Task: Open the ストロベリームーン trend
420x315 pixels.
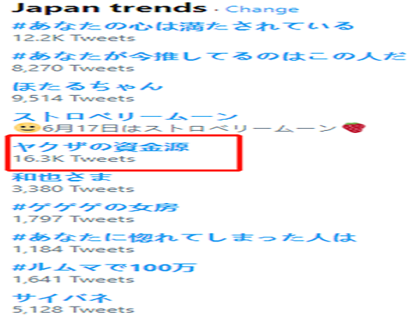Action: 125,116
